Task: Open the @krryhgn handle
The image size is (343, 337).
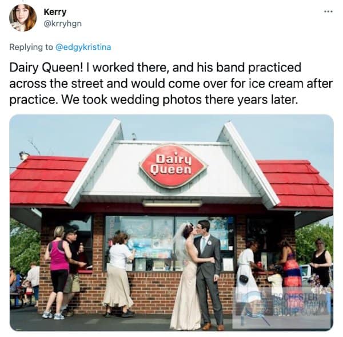Action: 63,23
